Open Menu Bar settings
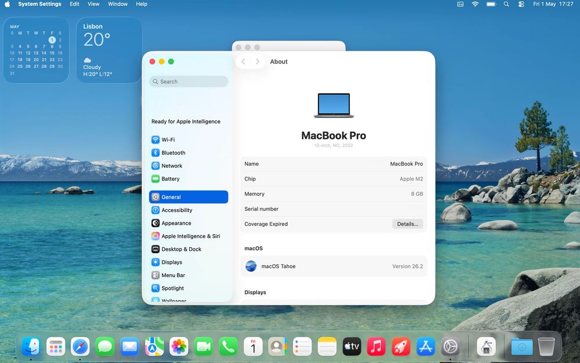 click(188, 275)
